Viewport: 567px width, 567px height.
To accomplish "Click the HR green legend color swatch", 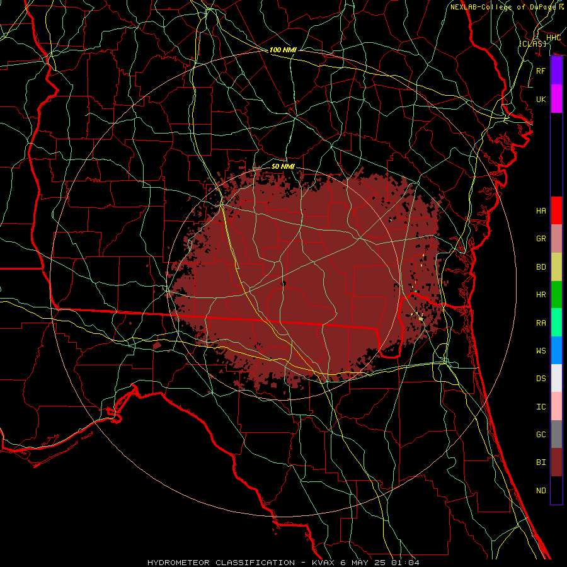I will pyautogui.click(x=556, y=294).
